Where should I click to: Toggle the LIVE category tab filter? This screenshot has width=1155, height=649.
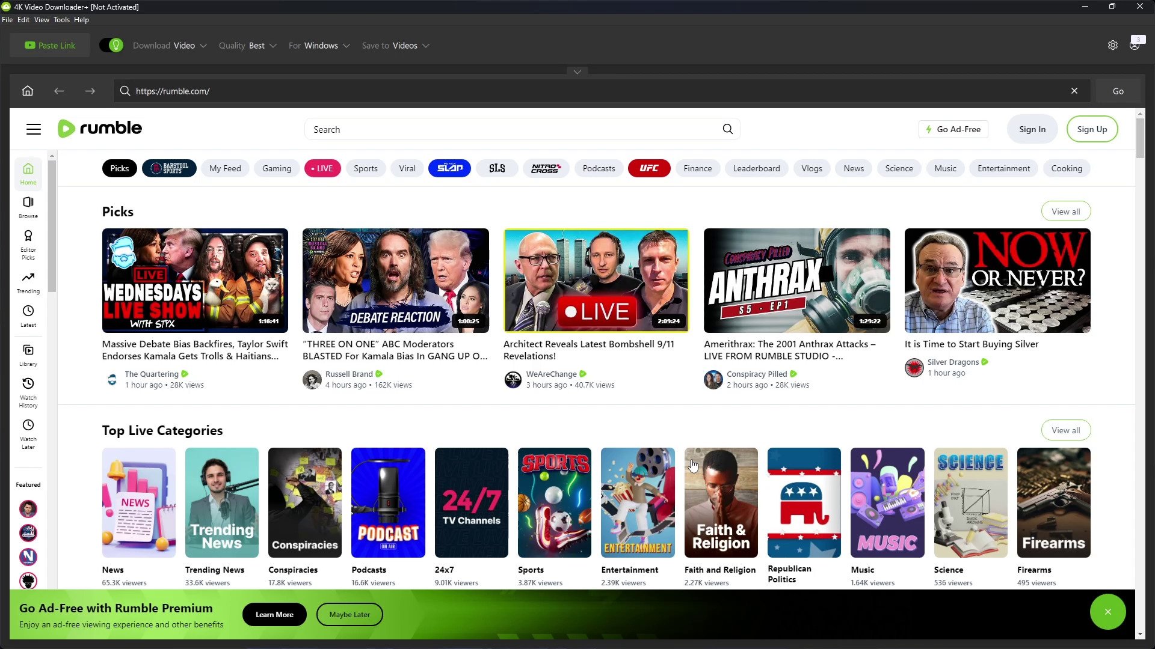(x=324, y=168)
